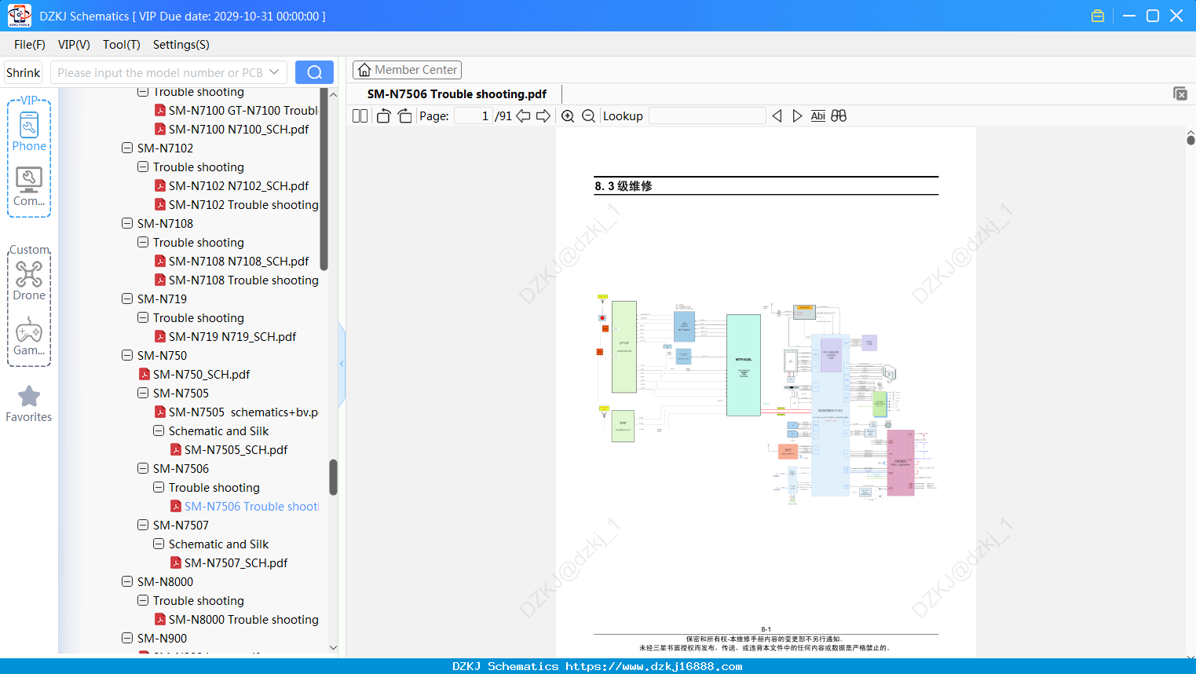Collapse the SM-N750 tree node
Viewport: 1196px width, 674px height.
point(127,356)
